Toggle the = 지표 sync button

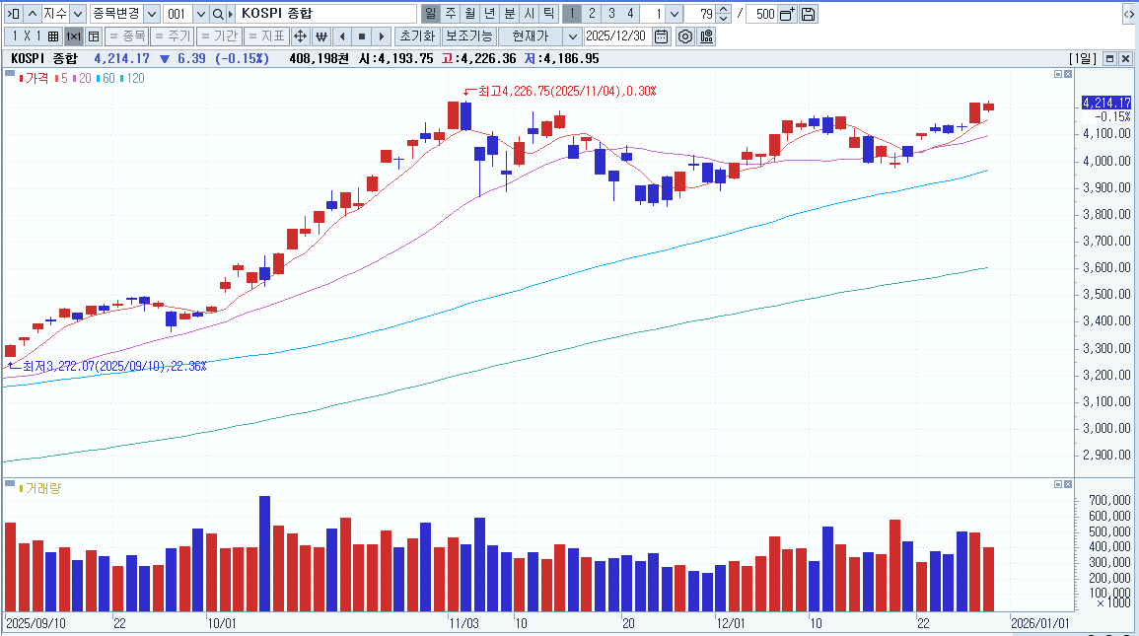click(x=266, y=36)
